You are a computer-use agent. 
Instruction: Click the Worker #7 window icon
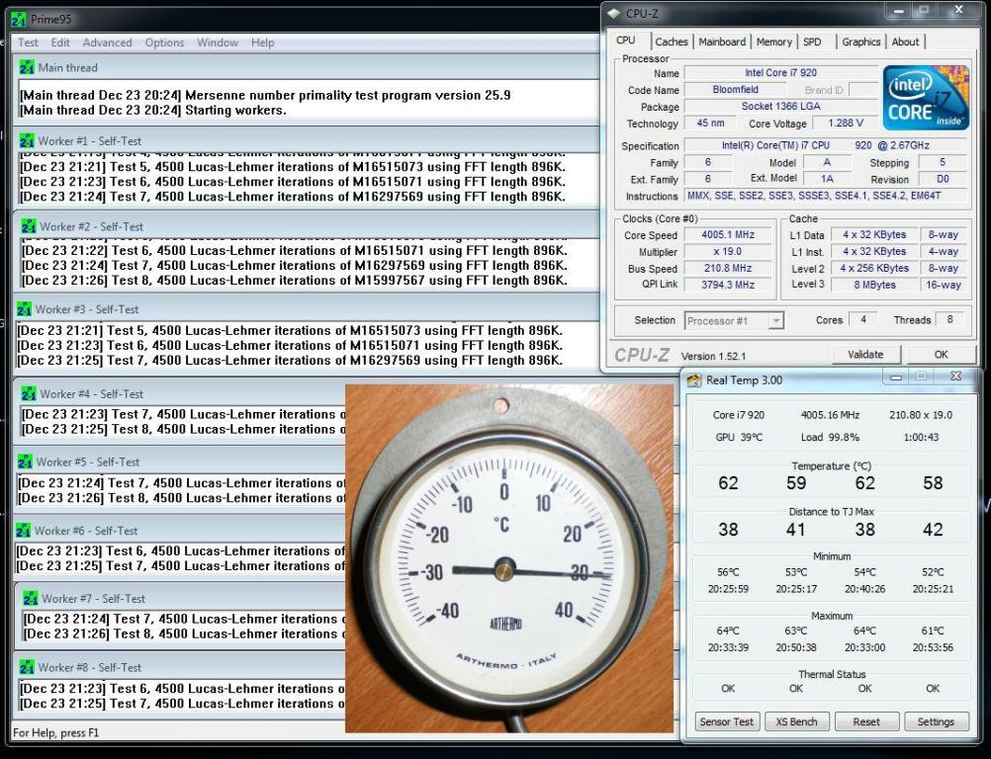tap(31, 598)
